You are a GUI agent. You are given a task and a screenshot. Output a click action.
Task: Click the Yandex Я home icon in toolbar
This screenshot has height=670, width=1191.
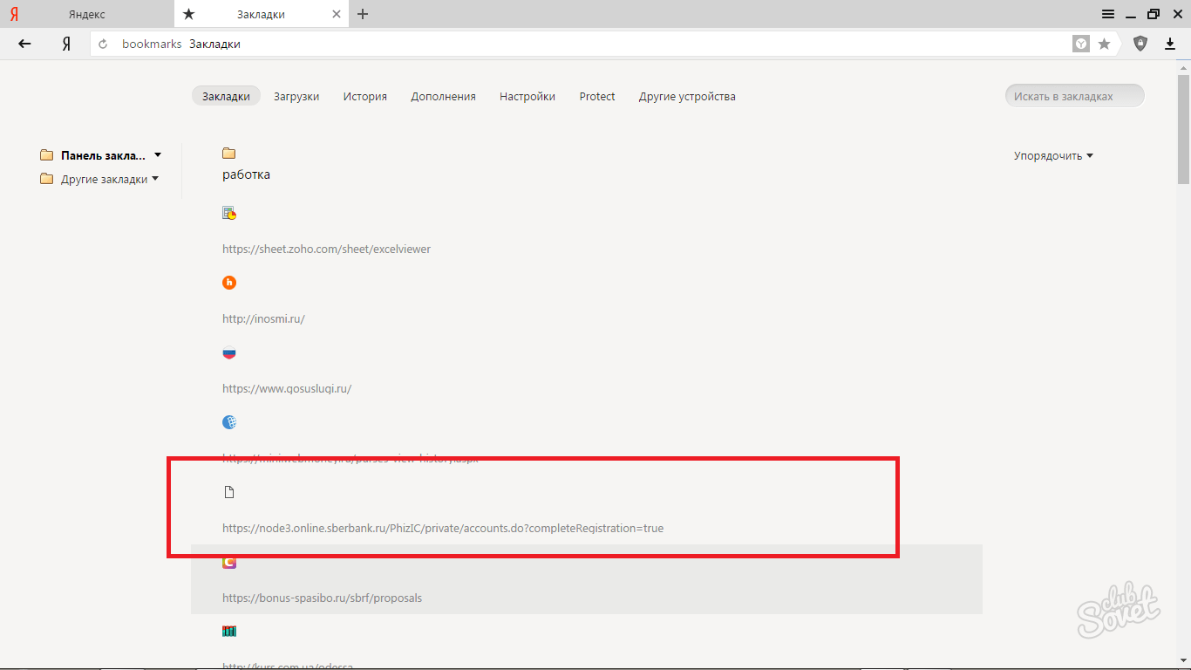click(66, 44)
